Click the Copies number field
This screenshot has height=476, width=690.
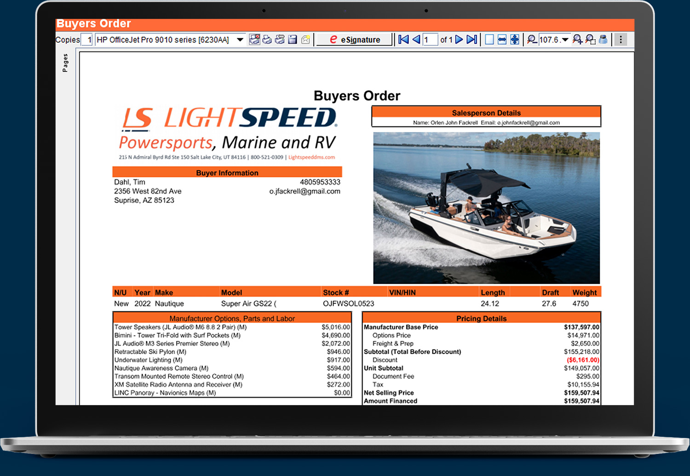(86, 40)
